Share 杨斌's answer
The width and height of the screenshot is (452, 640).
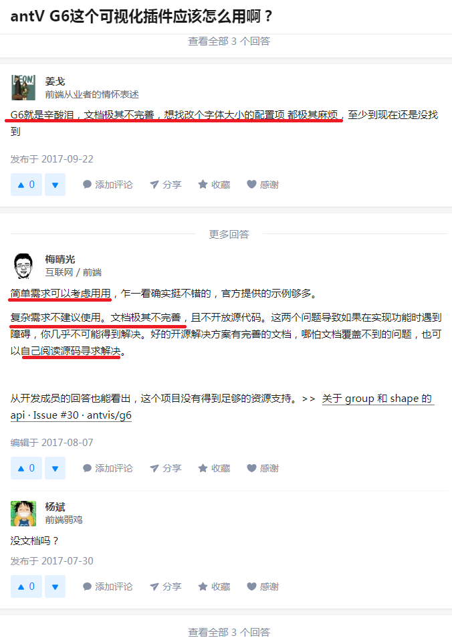165,586
